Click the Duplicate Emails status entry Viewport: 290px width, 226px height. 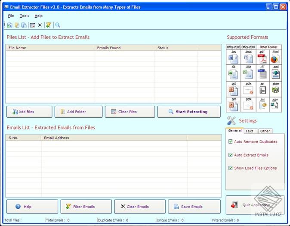pos(113,220)
